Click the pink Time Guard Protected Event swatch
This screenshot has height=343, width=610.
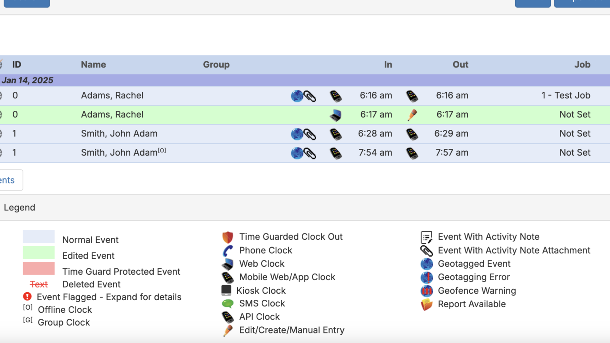pos(39,268)
